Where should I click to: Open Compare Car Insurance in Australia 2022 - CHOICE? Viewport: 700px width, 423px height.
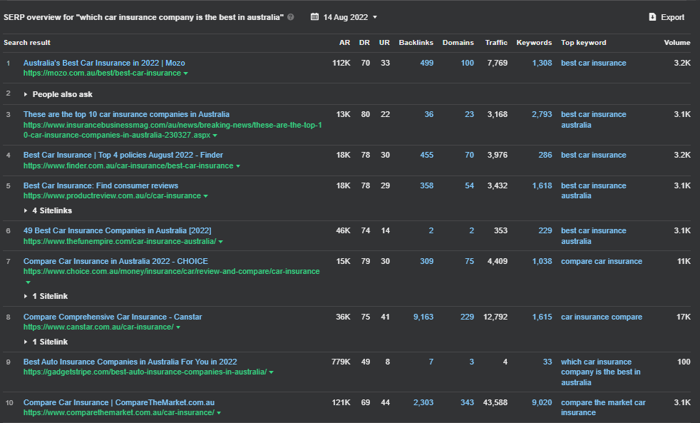pos(115,261)
